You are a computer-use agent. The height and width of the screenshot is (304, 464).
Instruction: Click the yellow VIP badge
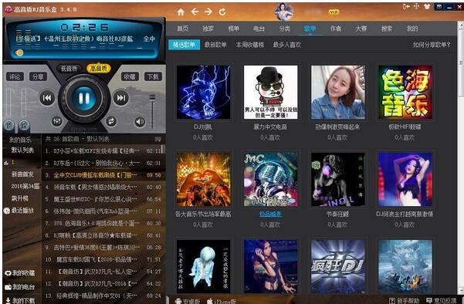(334, 12)
